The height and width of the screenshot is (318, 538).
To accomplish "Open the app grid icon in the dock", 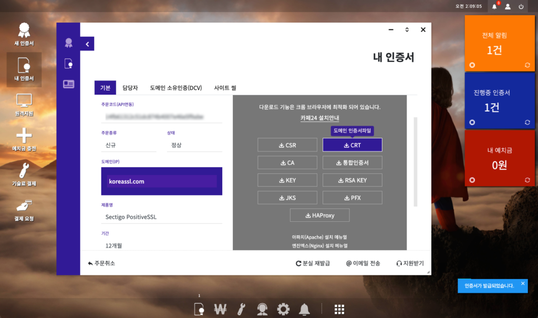I will point(339,310).
